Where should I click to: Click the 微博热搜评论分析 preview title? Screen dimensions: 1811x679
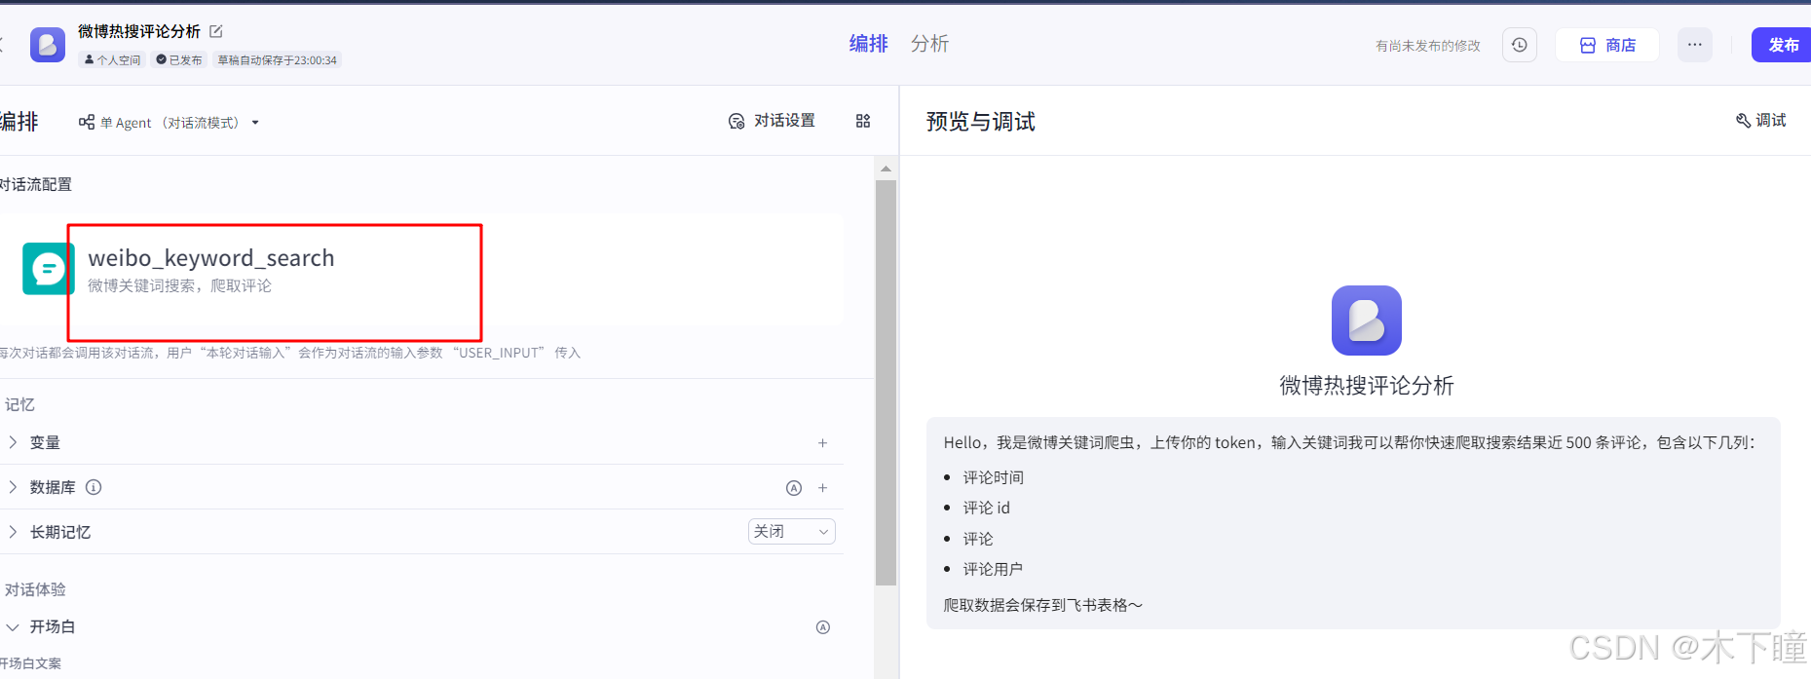pyautogui.click(x=1367, y=386)
